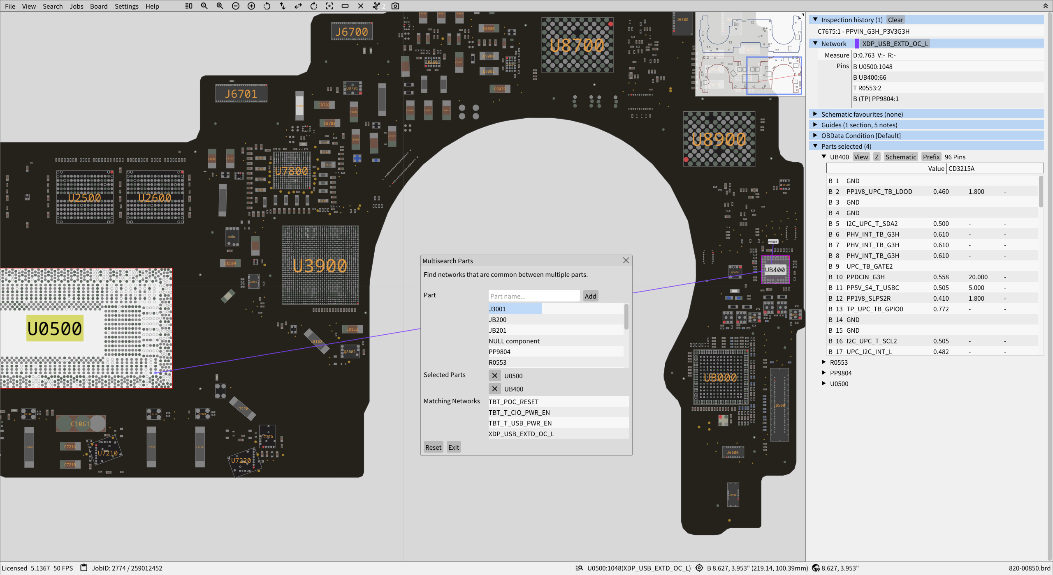This screenshot has height=575, width=1053.
Task: Click the center-focus target icon
Action: pos(329,6)
